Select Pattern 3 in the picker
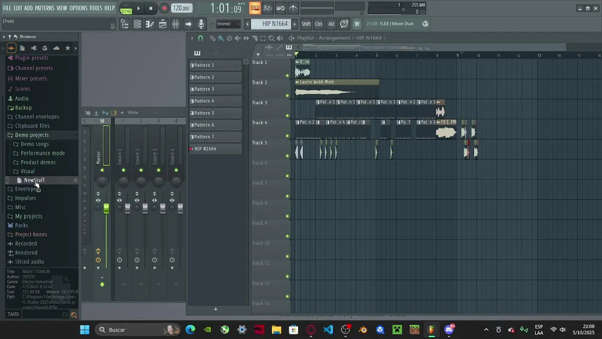This screenshot has width=602, height=339. [x=215, y=89]
